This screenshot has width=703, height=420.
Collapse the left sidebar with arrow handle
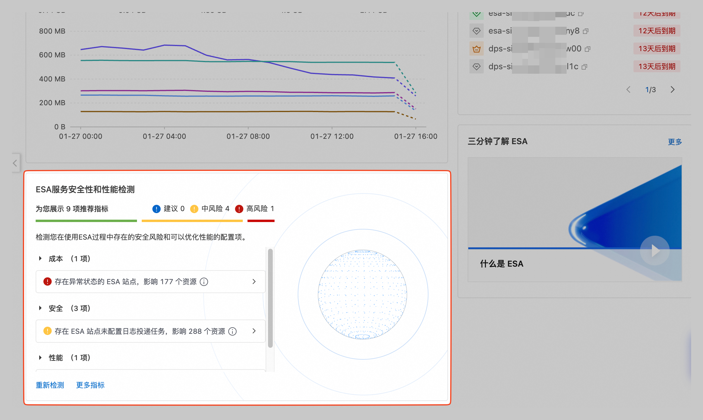[15, 163]
